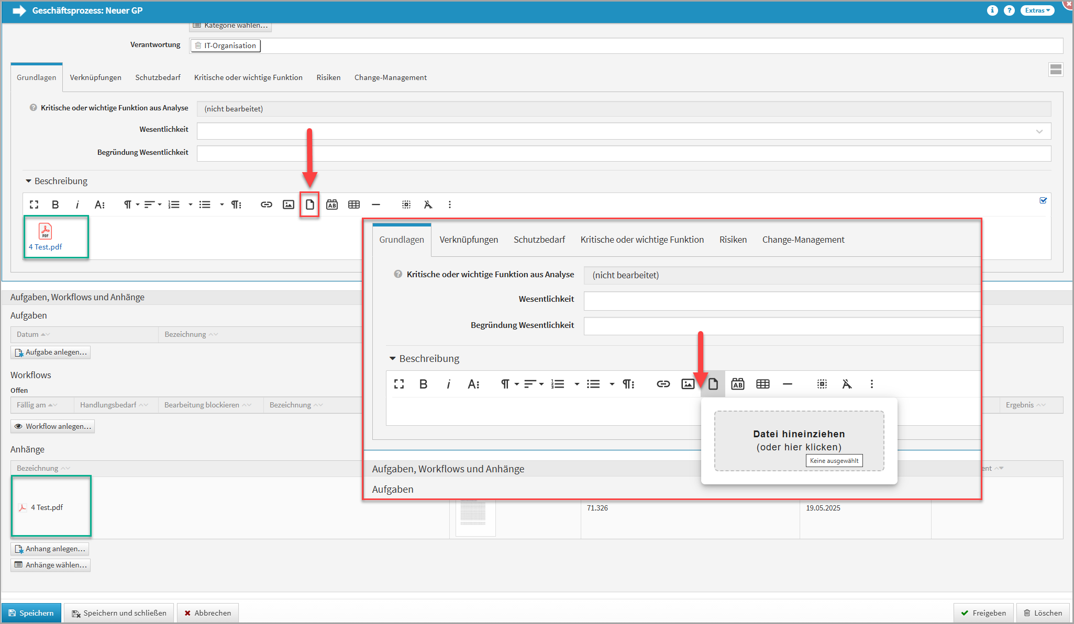Insert a link using the upper toolbar

click(266, 205)
